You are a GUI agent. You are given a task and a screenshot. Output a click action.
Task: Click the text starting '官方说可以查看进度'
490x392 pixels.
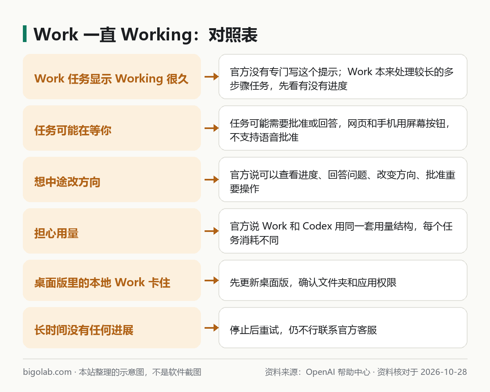pos(343,182)
